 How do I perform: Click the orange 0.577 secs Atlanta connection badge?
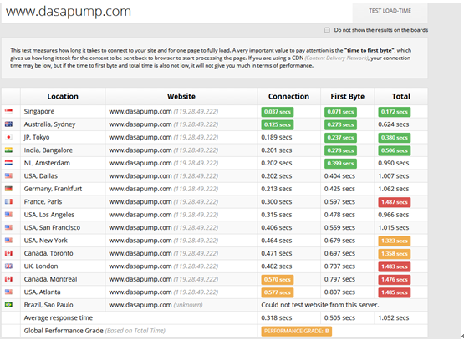278,292
